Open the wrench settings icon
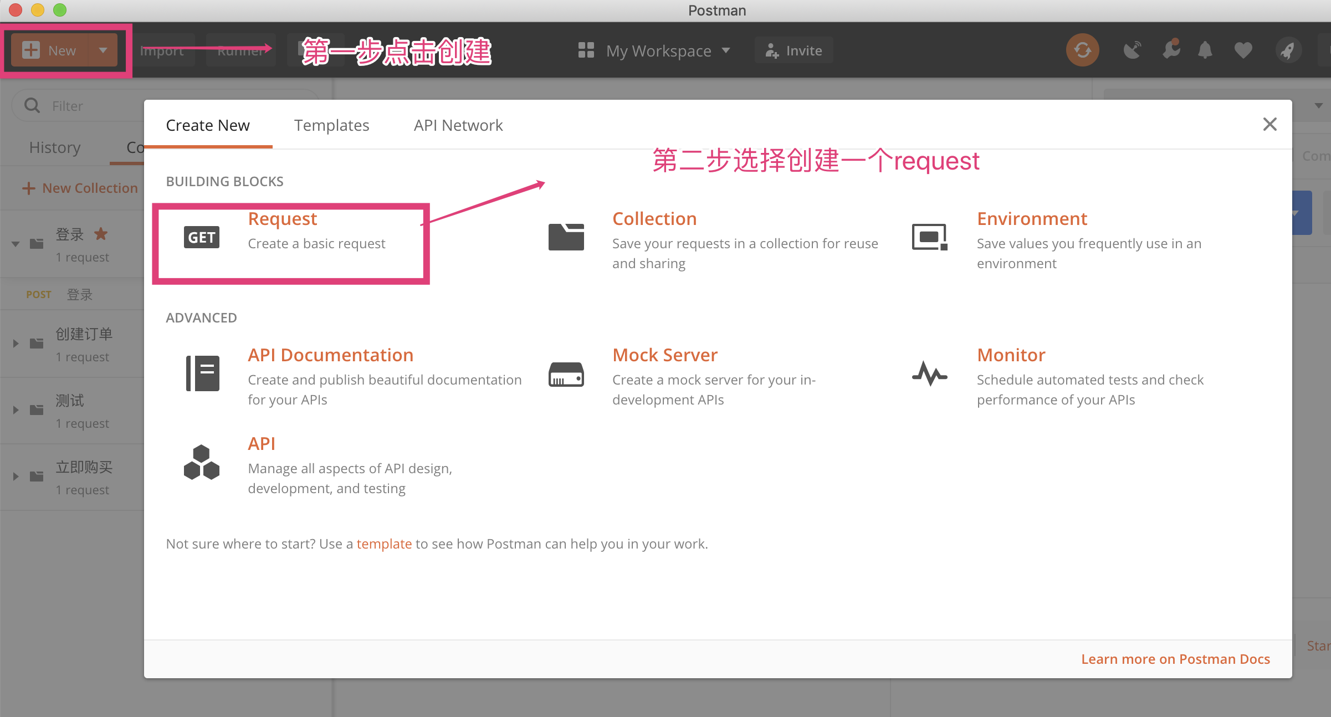The height and width of the screenshot is (717, 1331). (1171, 50)
